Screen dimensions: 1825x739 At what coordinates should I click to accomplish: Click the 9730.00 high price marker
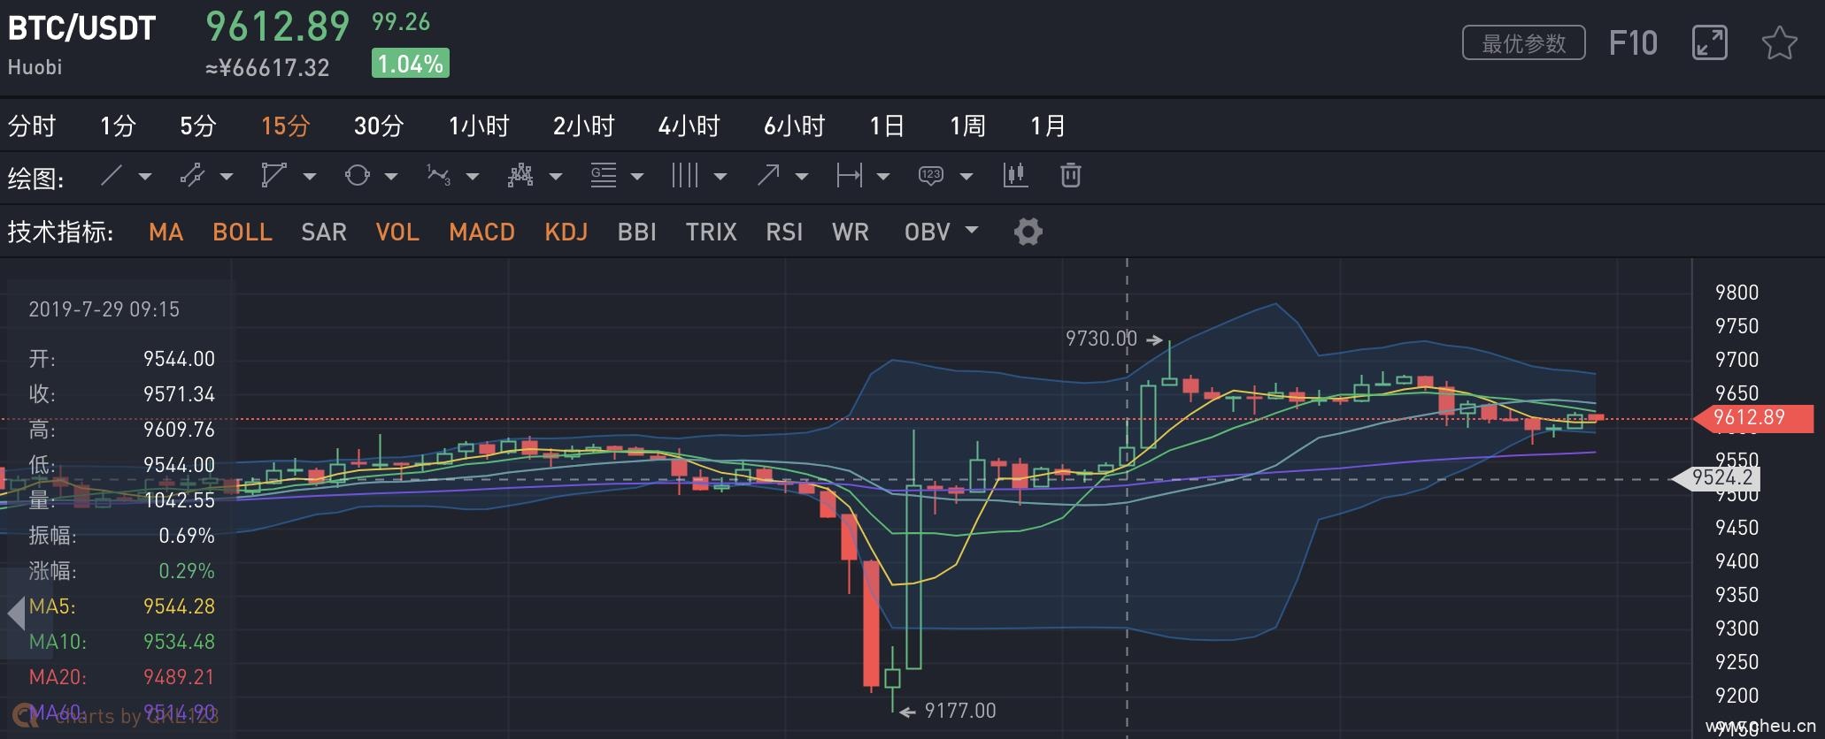point(1101,339)
